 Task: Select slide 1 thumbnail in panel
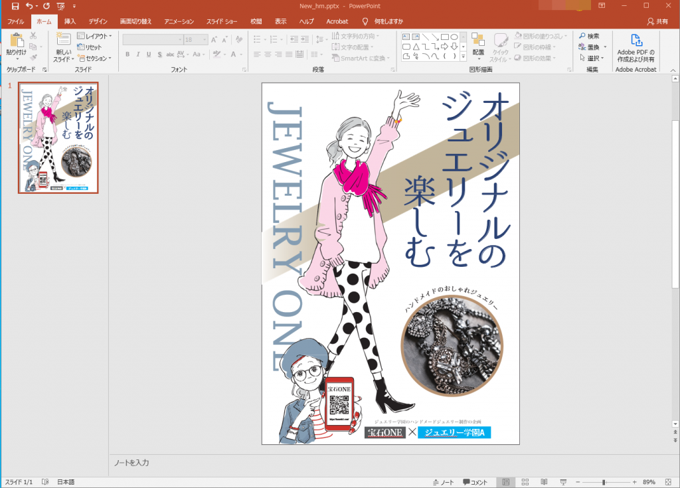click(58, 137)
